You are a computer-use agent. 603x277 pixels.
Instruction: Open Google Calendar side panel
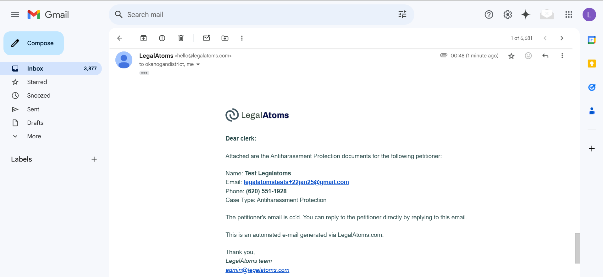pos(592,40)
